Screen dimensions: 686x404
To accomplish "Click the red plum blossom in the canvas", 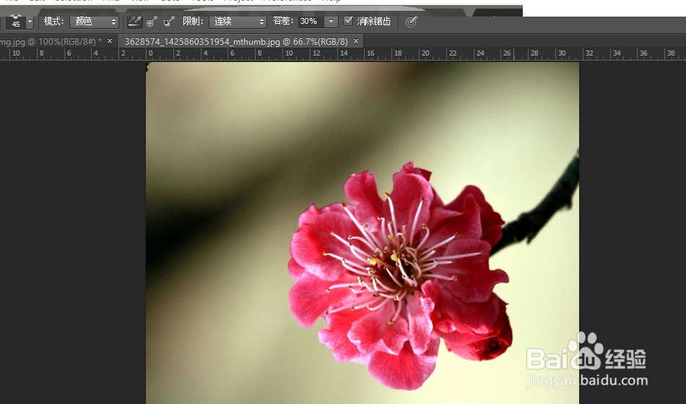I will click(399, 276).
